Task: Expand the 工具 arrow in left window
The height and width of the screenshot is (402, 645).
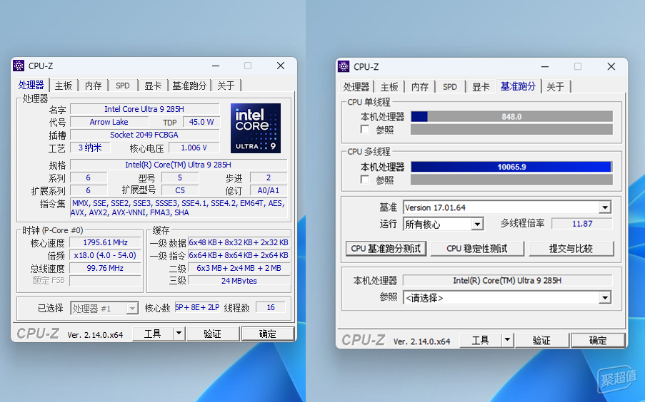Action: tap(179, 334)
